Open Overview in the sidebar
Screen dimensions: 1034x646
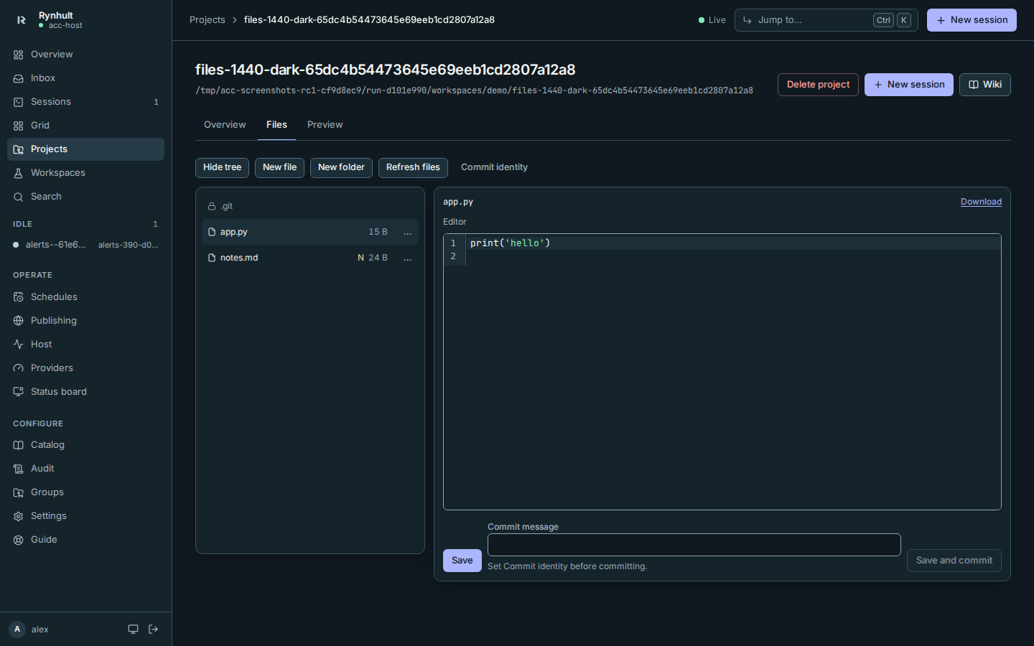85,55
